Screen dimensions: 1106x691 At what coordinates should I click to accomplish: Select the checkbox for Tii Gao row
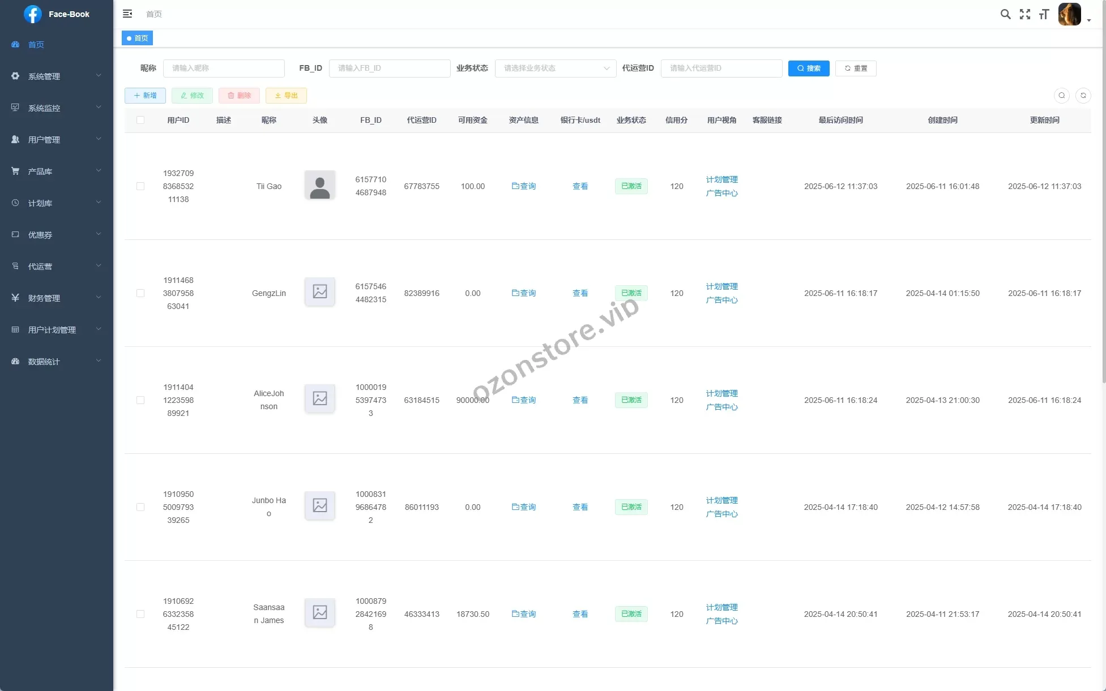click(x=140, y=186)
